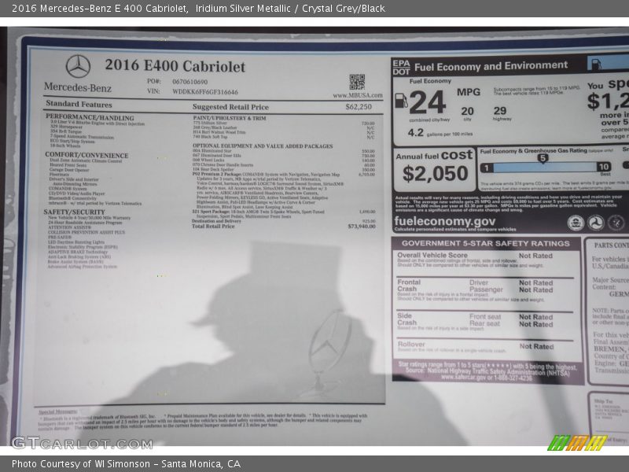
Task: Click the 'Standard Features' heading
Action: 79,104
